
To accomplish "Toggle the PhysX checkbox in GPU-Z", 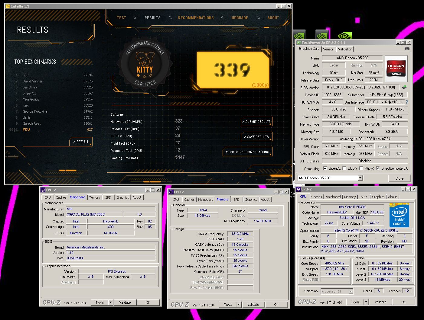I will coord(361,168).
